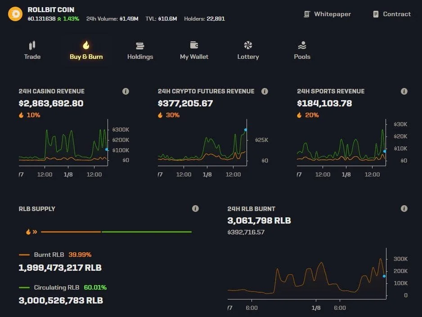The width and height of the screenshot is (422, 317).
Task: Click the 1.43% price change
Action: tap(71, 19)
